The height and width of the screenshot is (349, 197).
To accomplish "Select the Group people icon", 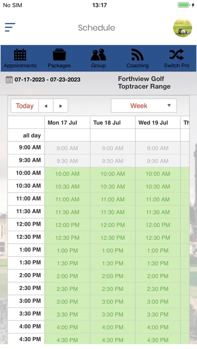I will (98, 55).
